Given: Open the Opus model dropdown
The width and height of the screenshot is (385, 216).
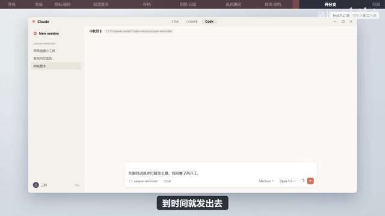Looking at the screenshot, I should click(x=288, y=181).
